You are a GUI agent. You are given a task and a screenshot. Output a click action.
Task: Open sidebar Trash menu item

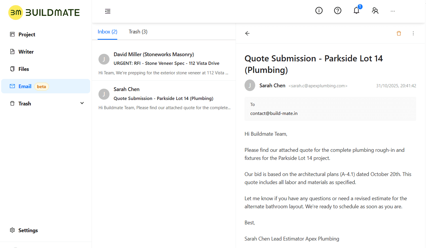(46, 103)
